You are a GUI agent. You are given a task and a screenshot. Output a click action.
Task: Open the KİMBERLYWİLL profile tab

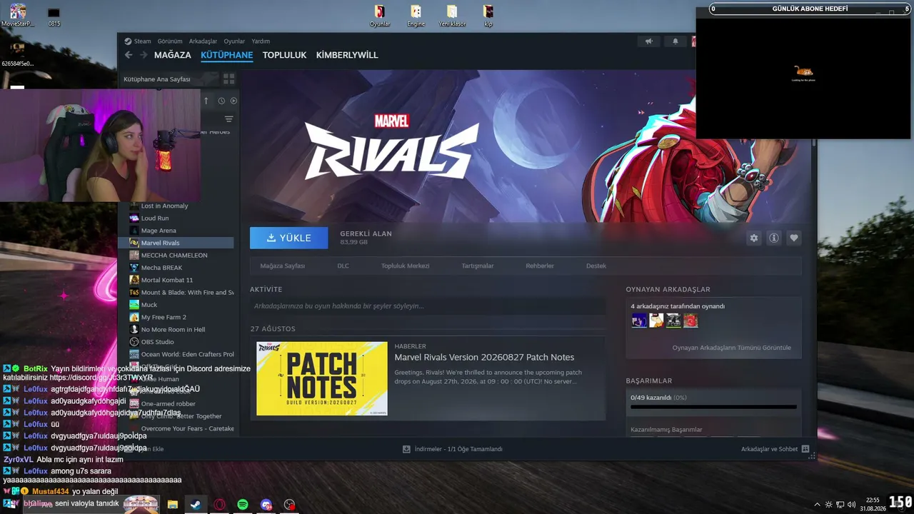(x=347, y=55)
